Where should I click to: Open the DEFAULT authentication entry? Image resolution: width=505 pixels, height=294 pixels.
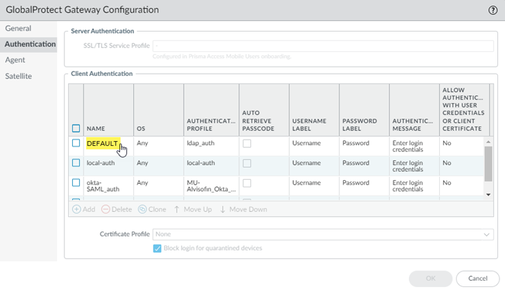click(x=102, y=143)
